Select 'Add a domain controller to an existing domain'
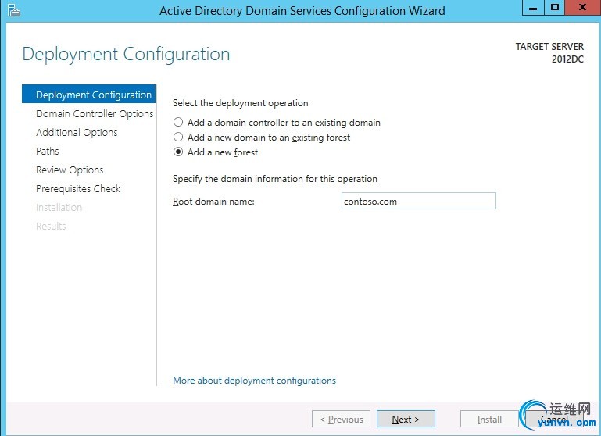Image resolution: width=601 pixels, height=436 pixels. coord(179,123)
